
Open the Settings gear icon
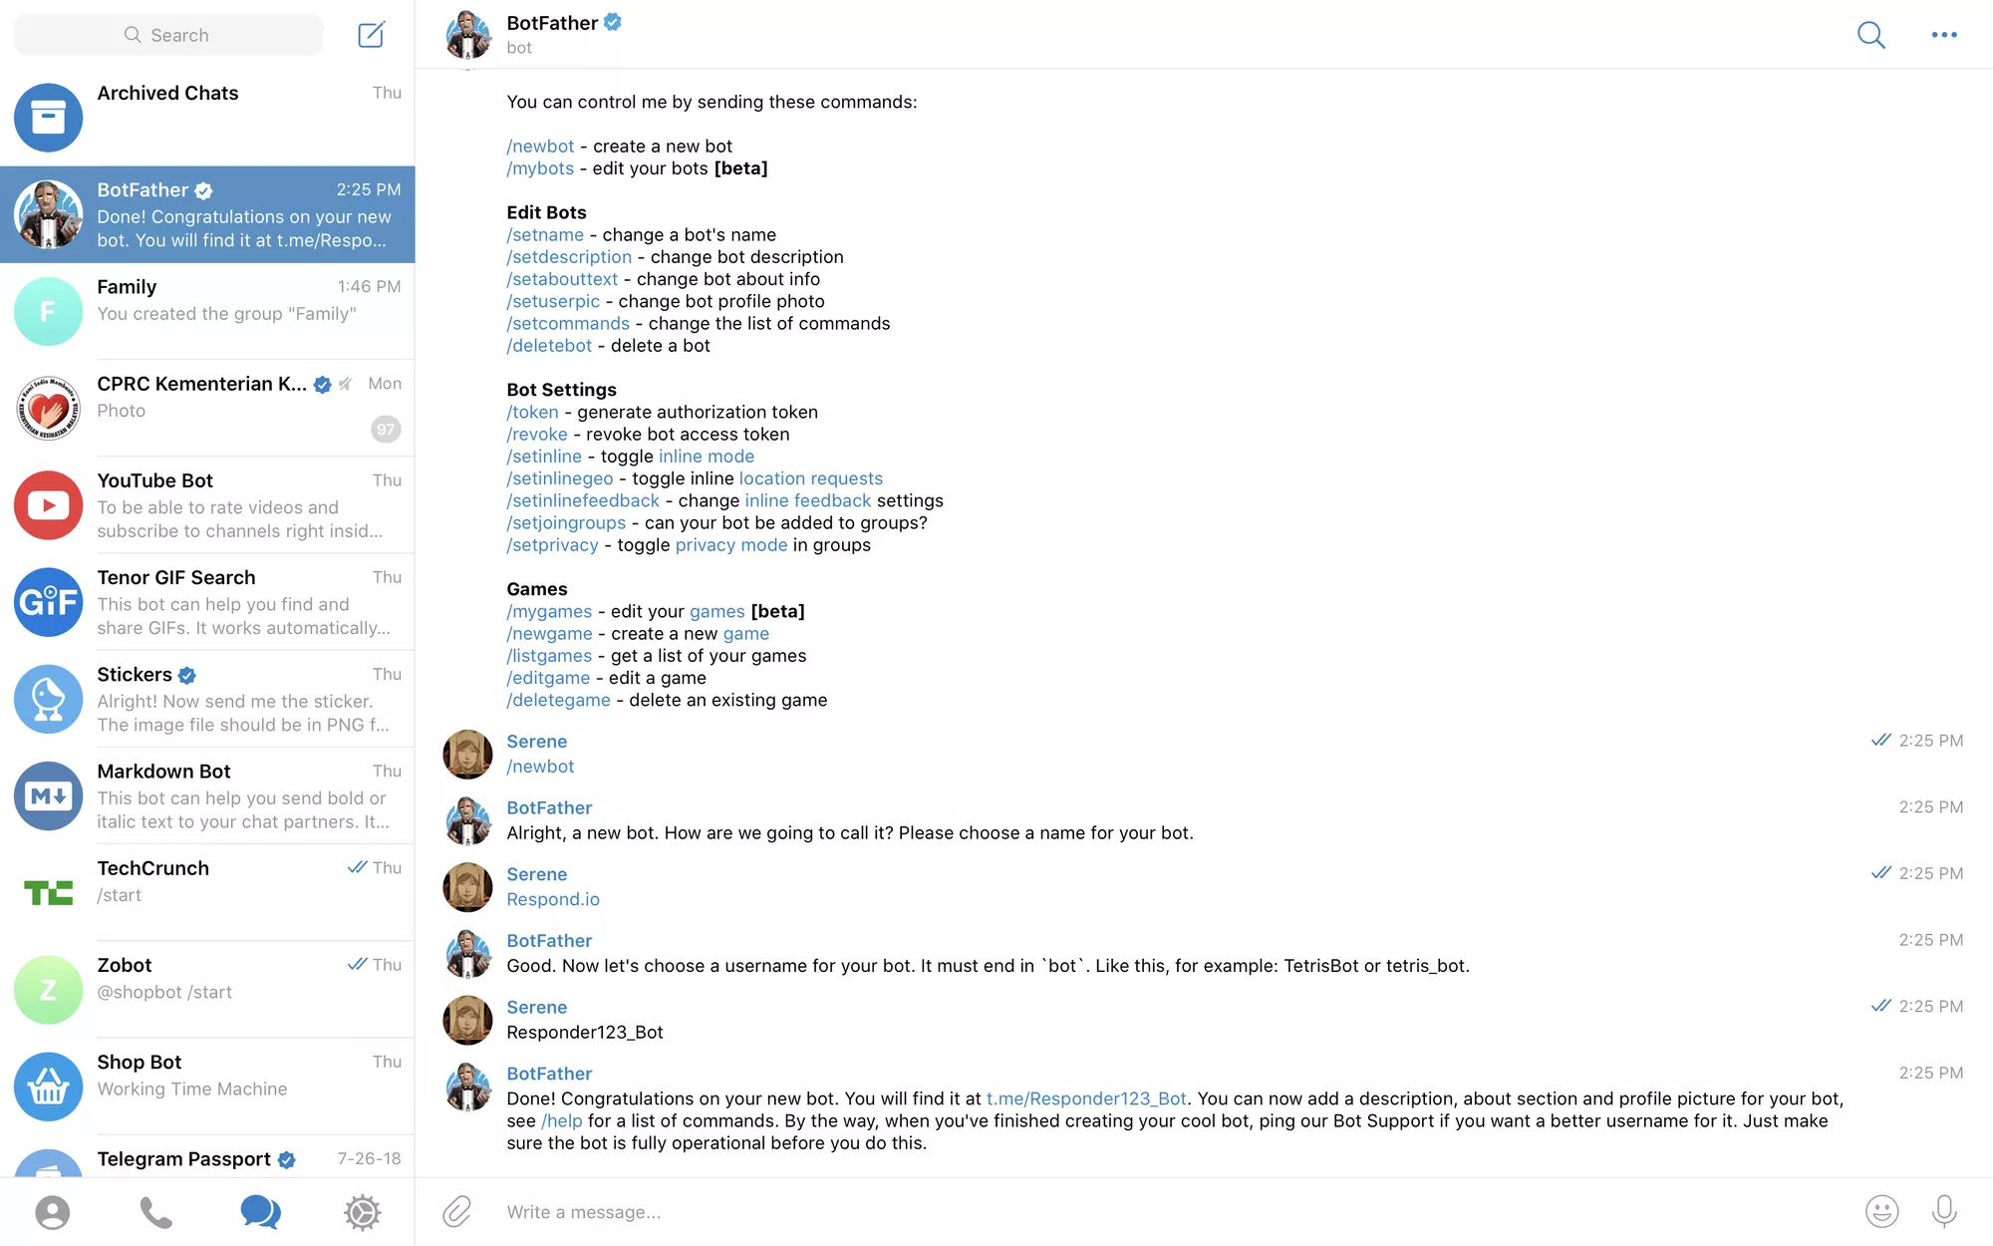click(x=362, y=1211)
